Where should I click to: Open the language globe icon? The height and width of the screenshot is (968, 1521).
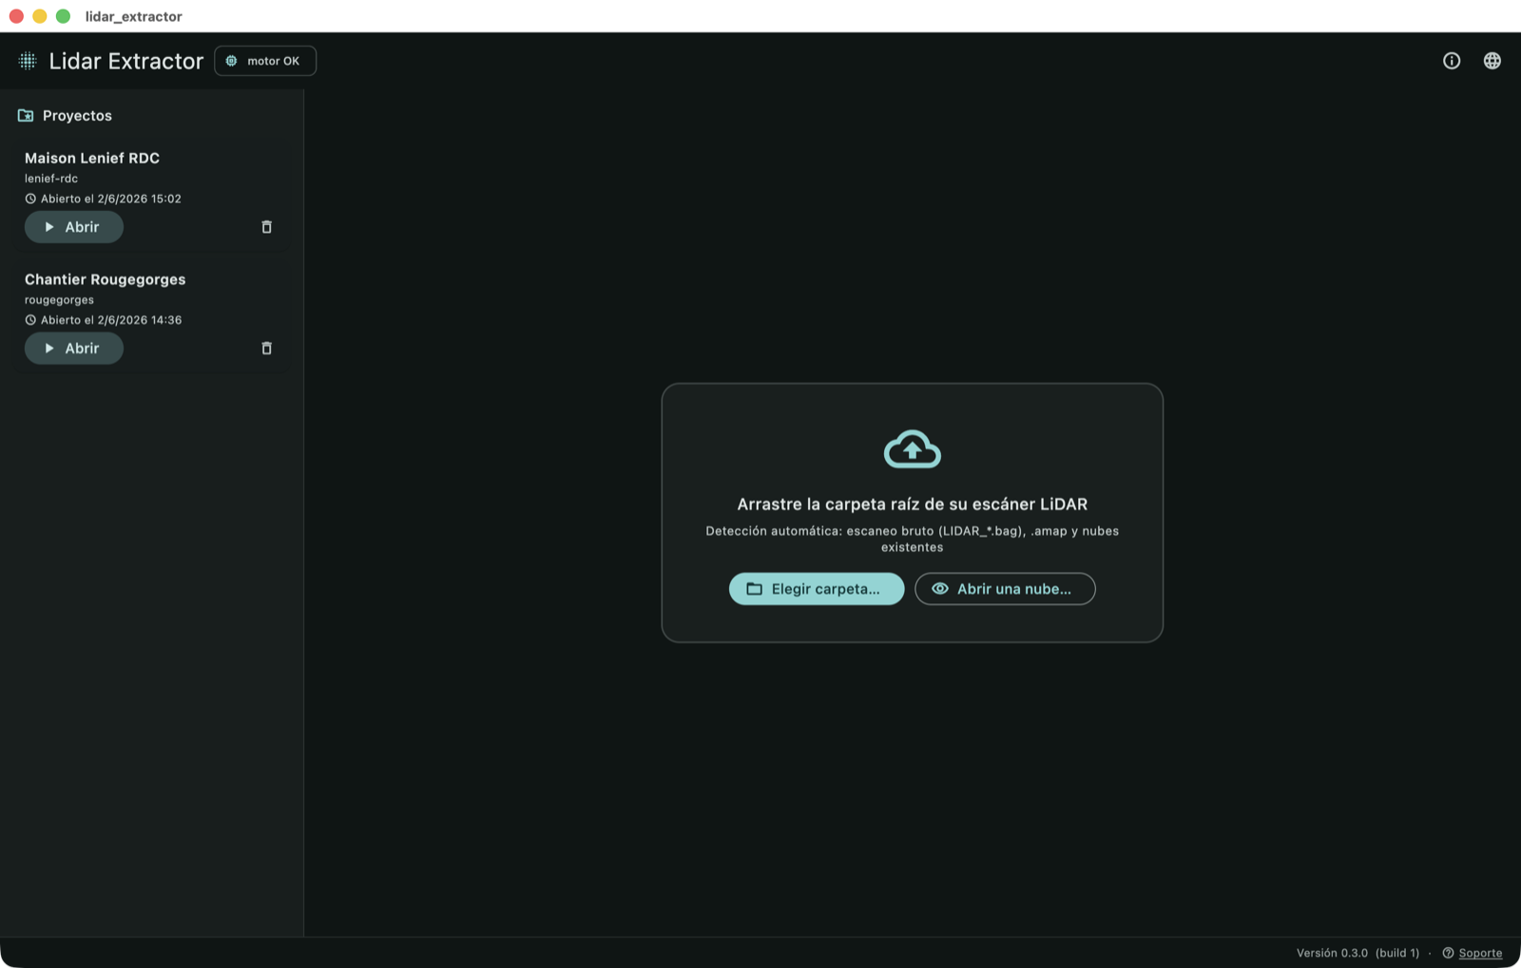[x=1492, y=61]
